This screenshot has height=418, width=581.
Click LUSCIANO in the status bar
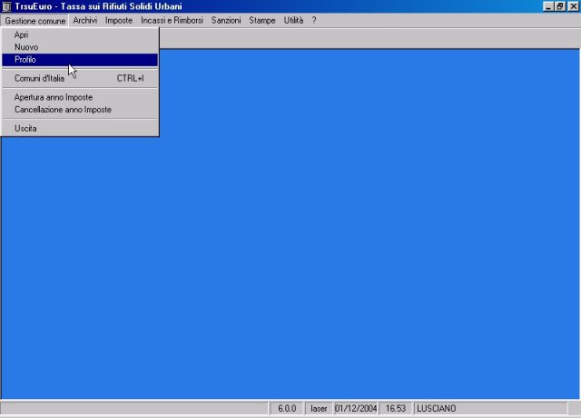coord(490,408)
